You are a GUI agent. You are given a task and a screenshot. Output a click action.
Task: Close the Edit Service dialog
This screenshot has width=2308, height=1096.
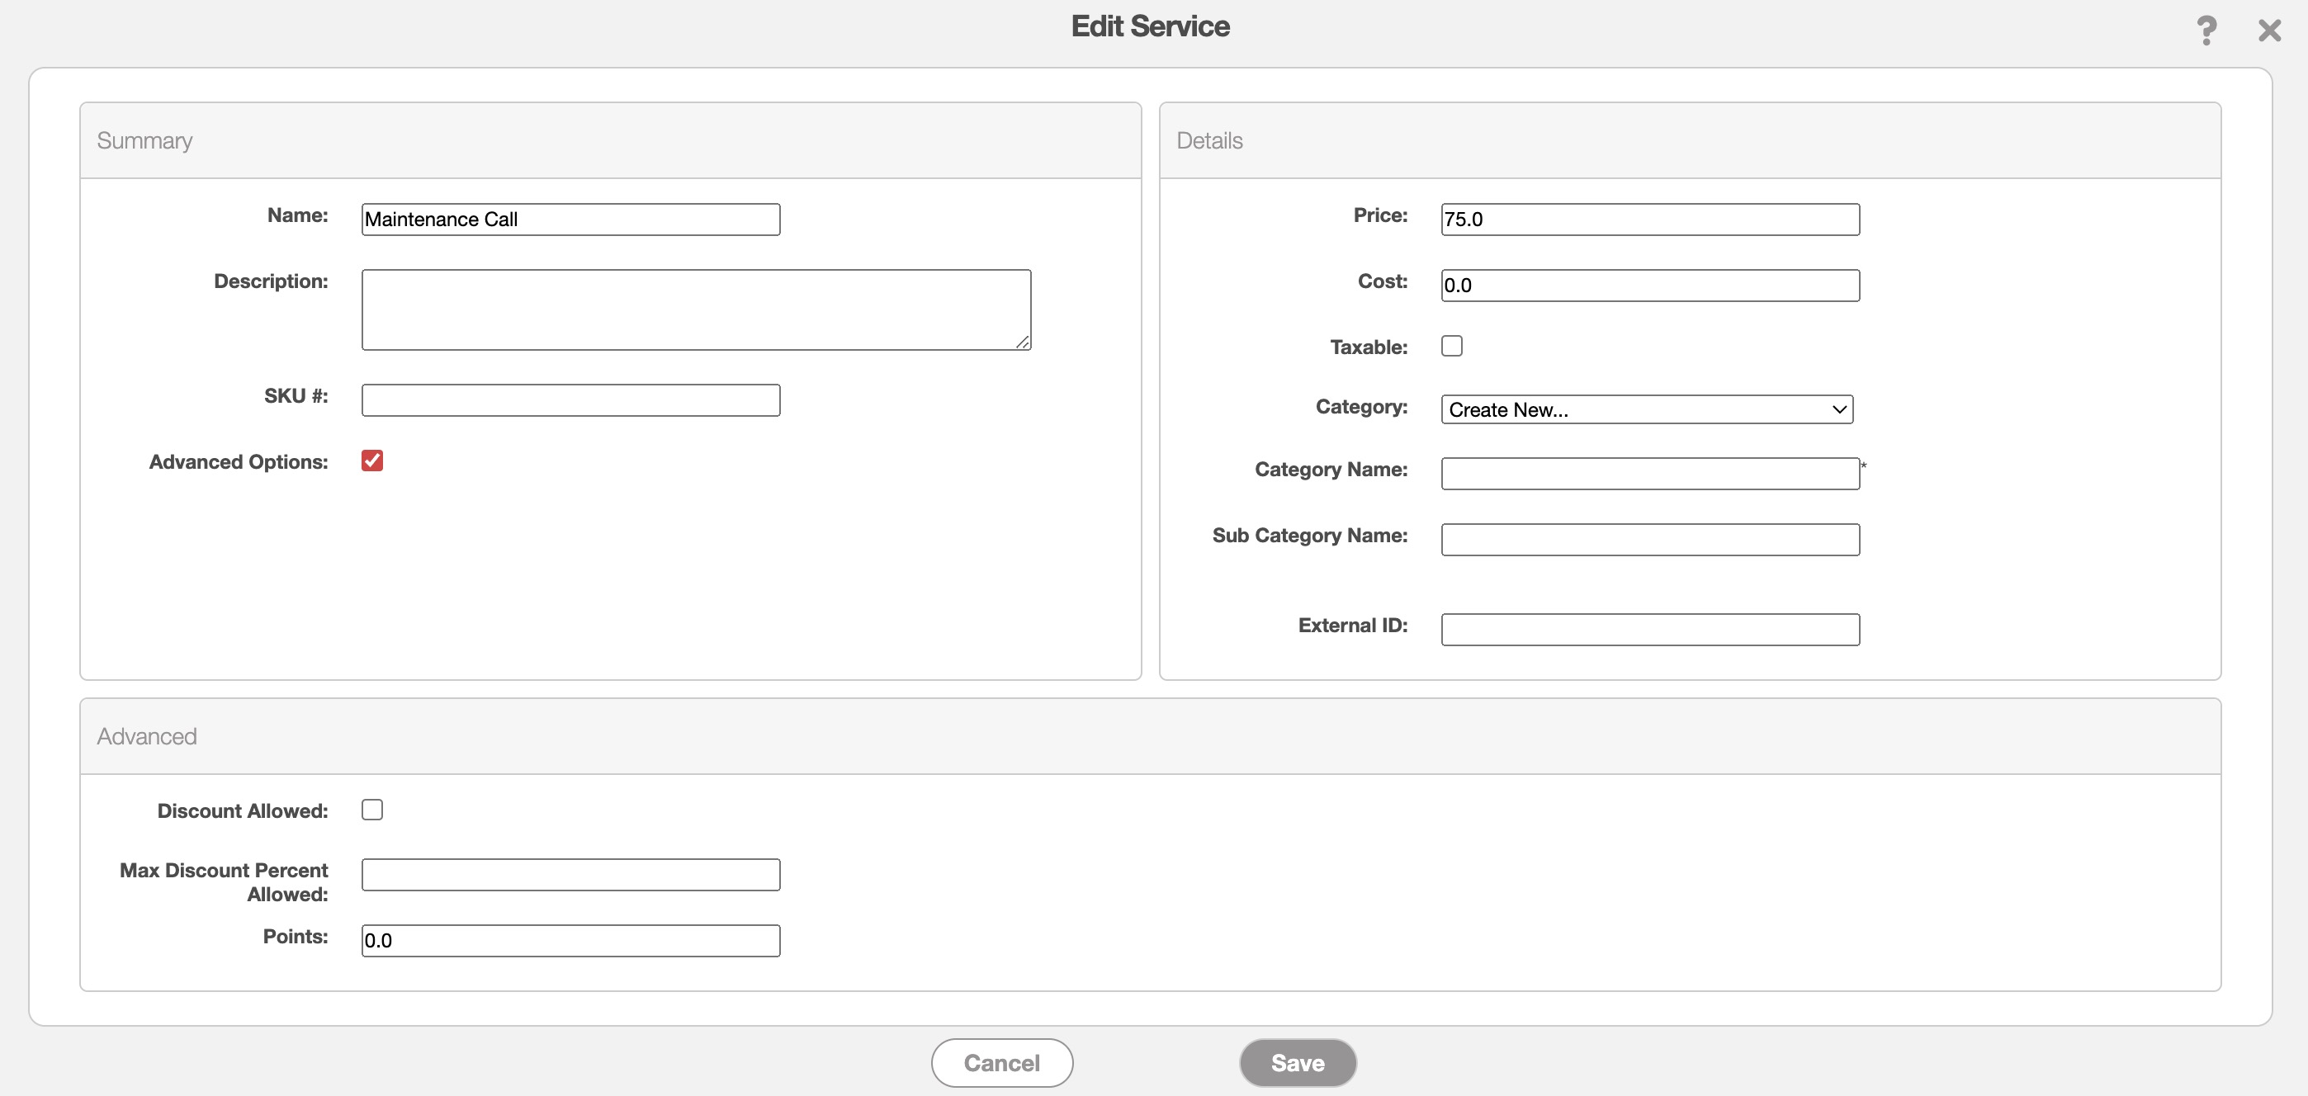point(2268,31)
